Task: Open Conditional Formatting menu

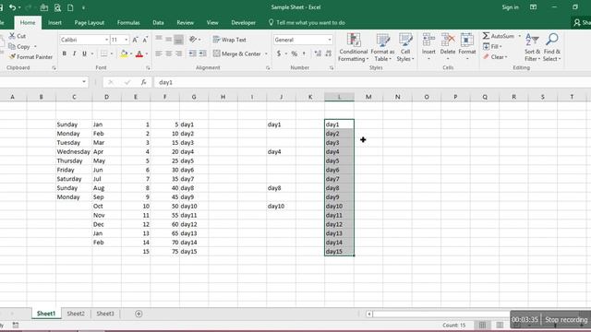Action: pyautogui.click(x=353, y=47)
